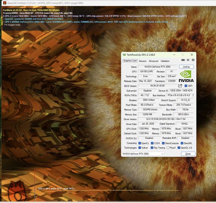Screen dimensions: 216x203
Task: Toggle the UEFI checkbox
Action: 186,86
